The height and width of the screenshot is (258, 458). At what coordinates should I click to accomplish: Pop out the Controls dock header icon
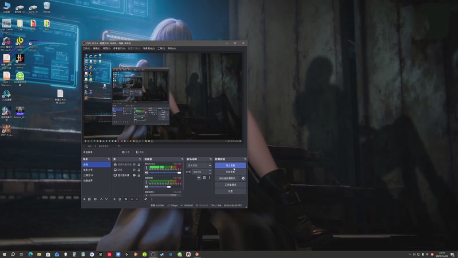(x=246, y=159)
